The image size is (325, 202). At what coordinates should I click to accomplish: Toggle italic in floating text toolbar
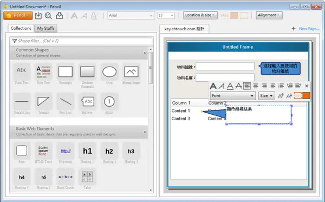tap(222, 86)
